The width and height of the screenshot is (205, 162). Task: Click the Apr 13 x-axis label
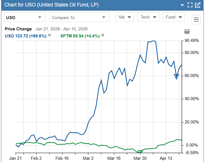coord(166,158)
